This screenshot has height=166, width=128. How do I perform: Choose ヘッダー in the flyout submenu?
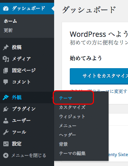(x=67, y=135)
